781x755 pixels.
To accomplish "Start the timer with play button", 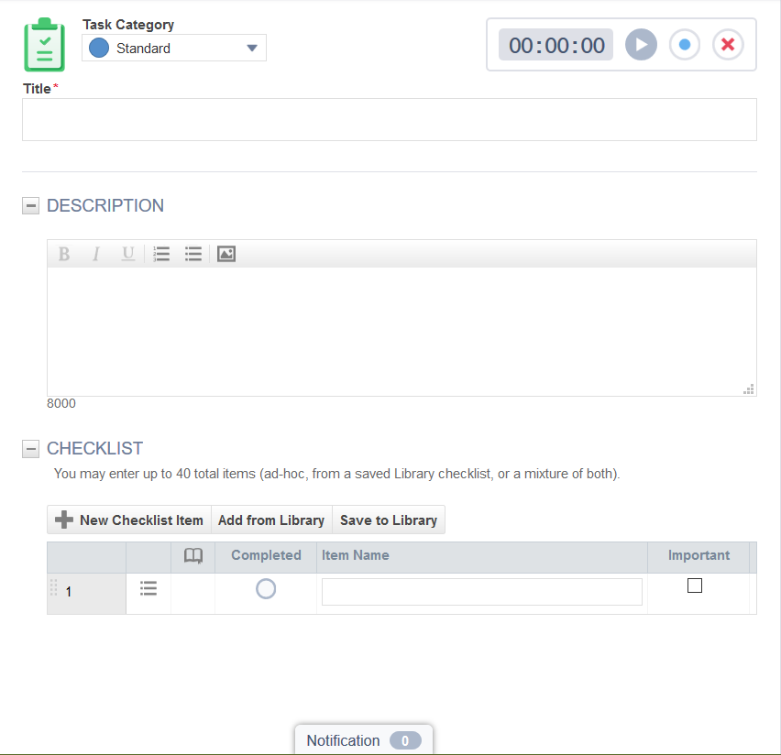I will (x=641, y=45).
